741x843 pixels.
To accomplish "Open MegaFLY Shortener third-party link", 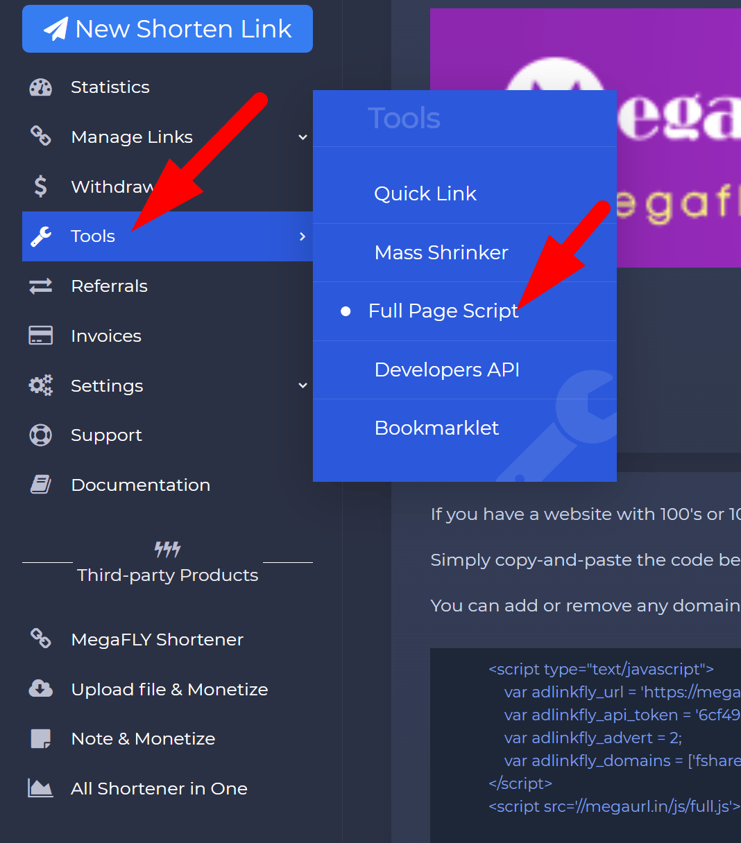I will click(157, 639).
